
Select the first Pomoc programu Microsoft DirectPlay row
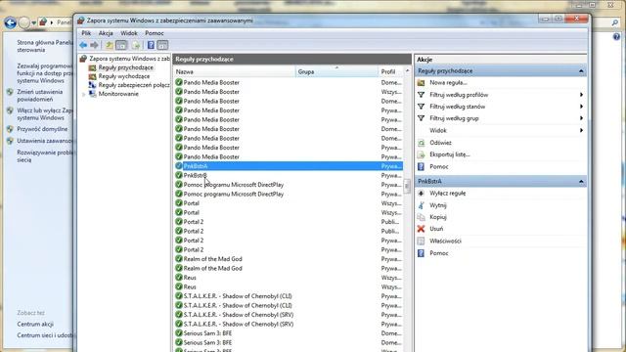tap(289, 185)
